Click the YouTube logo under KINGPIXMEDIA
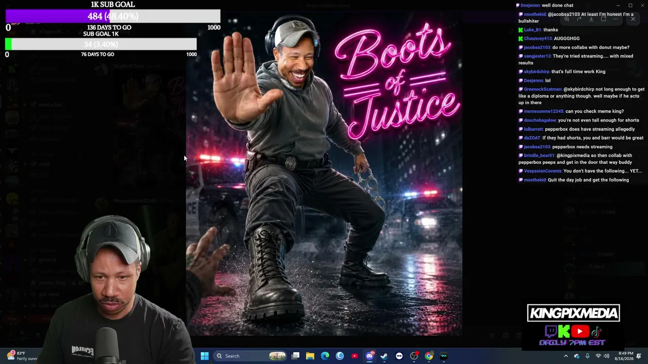Viewport: 648px width, 364px height. (x=580, y=332)
